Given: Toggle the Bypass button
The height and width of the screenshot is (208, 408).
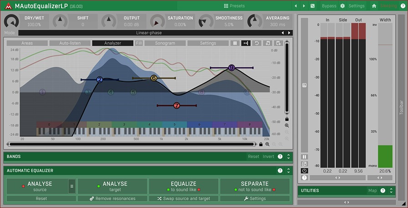Looking at the screenshot, I should tap(329, 6).
